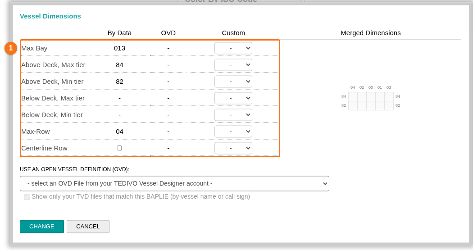Click the 'Custom' column header

(x=233, y=33)
